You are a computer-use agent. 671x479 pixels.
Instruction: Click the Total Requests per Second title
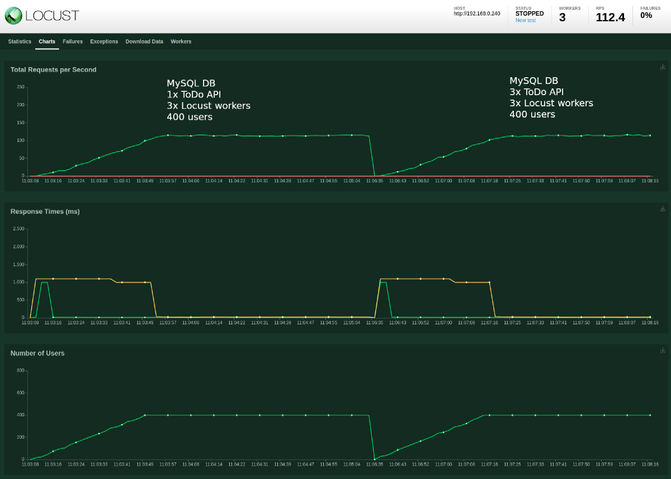click(x=54, y=70)
